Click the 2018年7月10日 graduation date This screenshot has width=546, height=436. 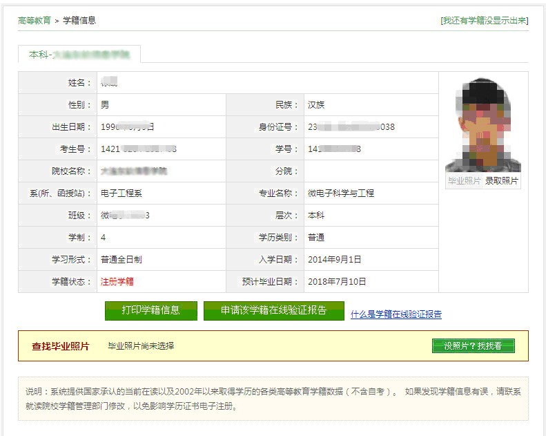337,282
